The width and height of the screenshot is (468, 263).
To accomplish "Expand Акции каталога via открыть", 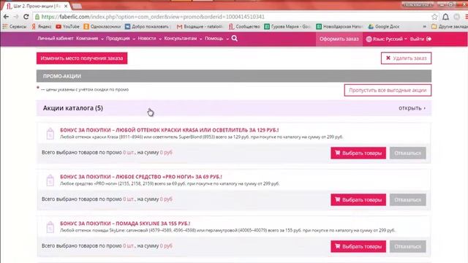I will pyautogui.click(x=412, y=108).
